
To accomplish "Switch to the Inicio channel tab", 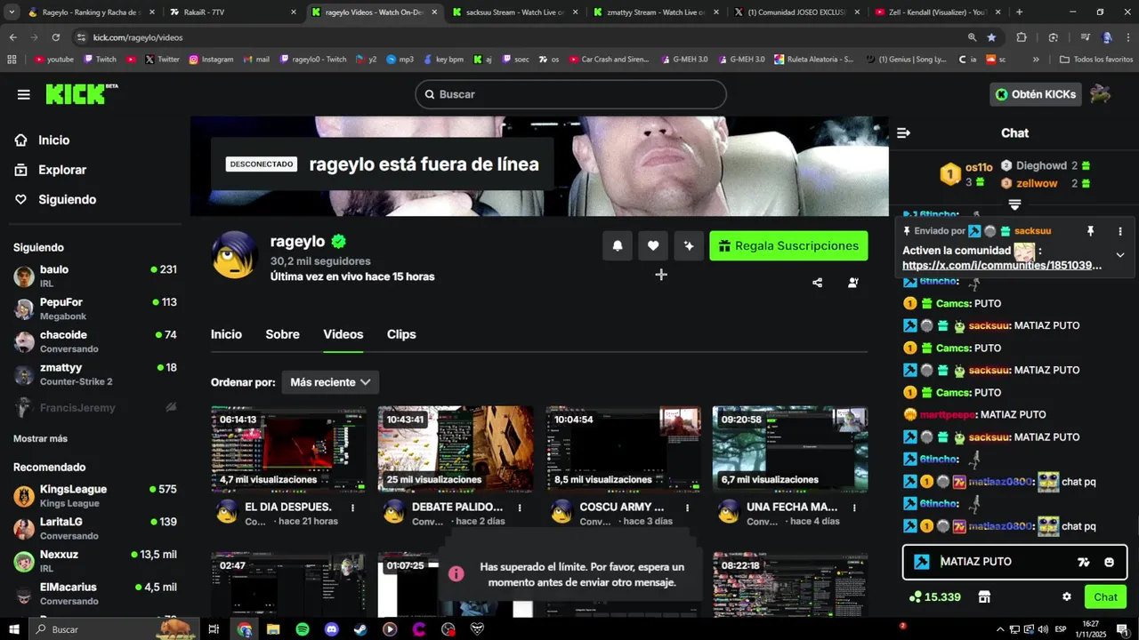I will [226, 334].
